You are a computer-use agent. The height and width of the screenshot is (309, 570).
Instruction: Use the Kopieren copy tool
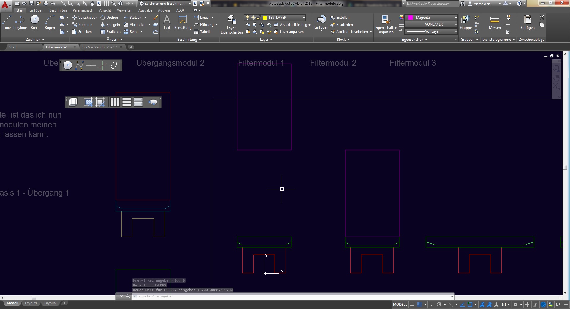click(82, 25)
